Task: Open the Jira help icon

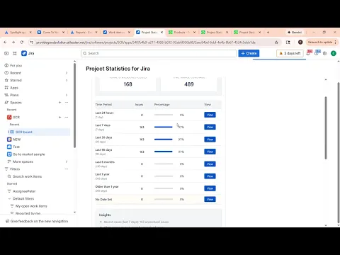Action: point(317,53)
